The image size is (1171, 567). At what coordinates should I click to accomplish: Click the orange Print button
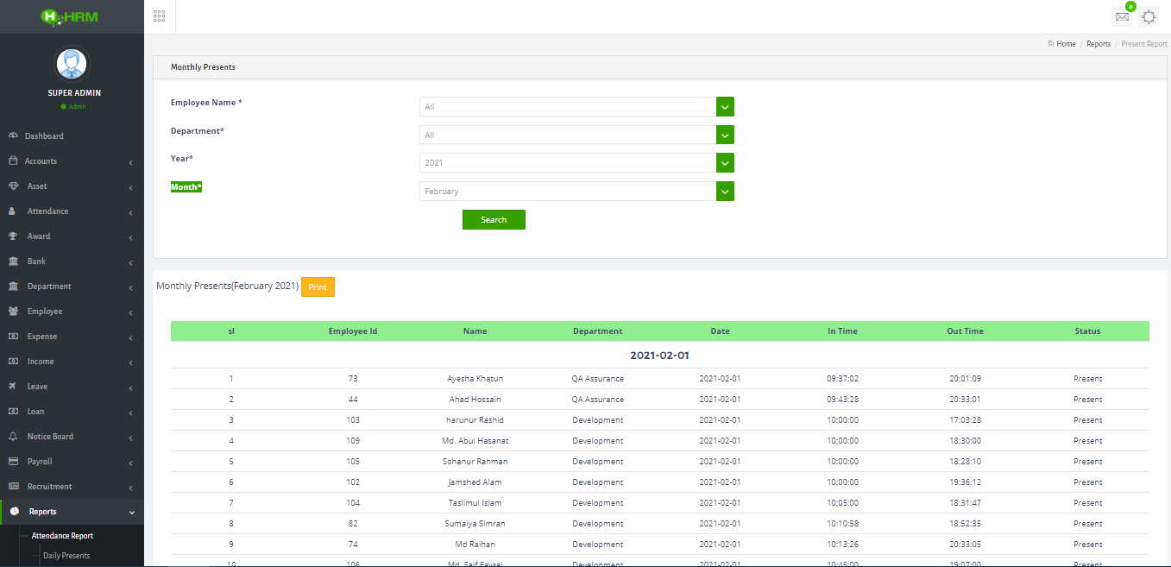click(x=318, y=287)
